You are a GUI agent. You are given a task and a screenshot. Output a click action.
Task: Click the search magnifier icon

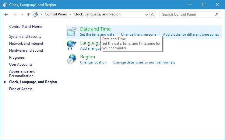click(216, 15)
